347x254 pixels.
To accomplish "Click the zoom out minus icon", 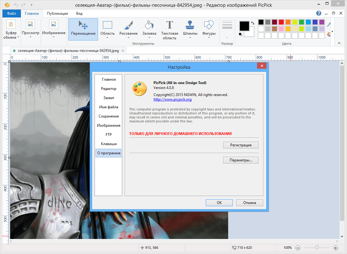I will pyautogui.click(x=298, y=248).
